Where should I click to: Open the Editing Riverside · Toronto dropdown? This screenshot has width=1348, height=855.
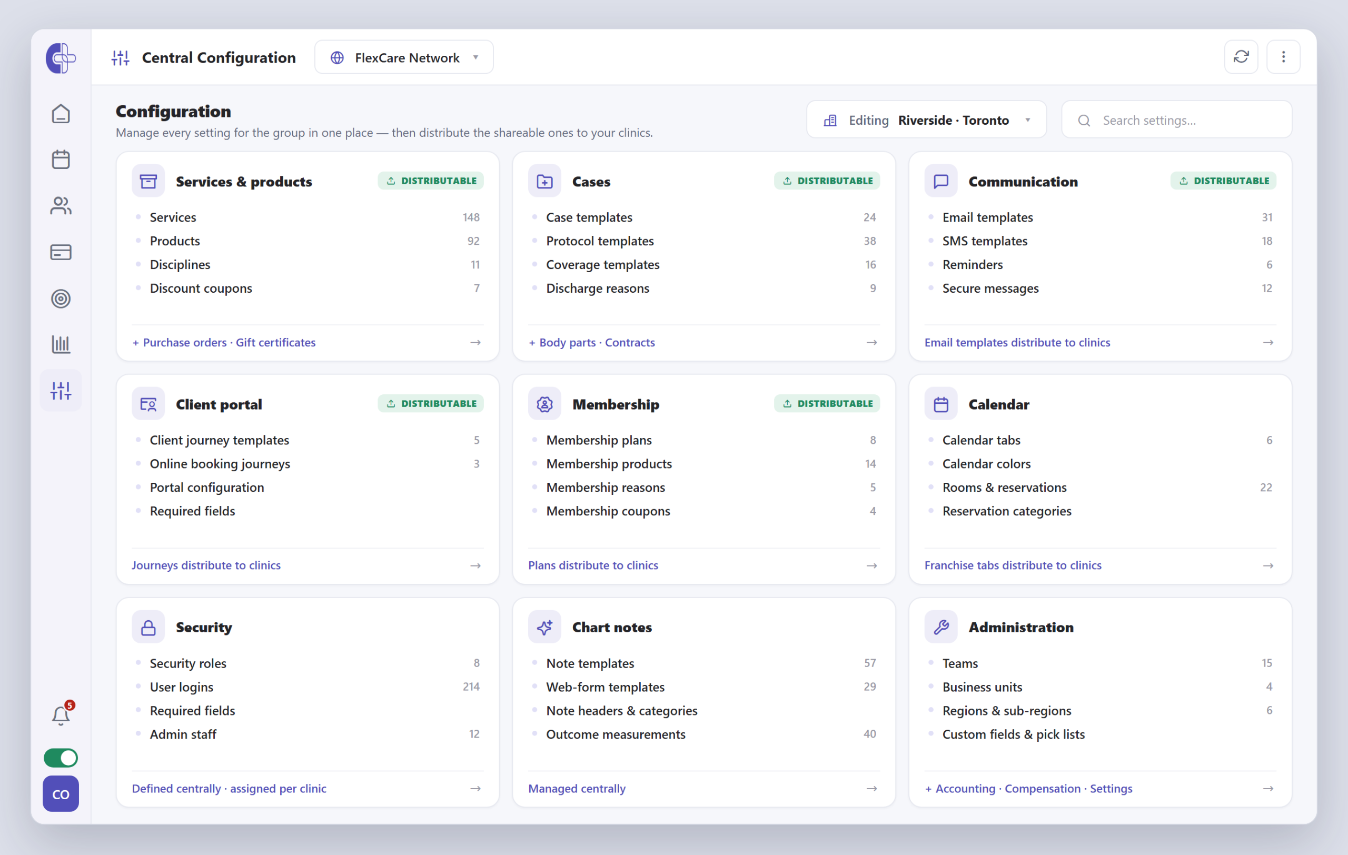[x=926, y=120]
